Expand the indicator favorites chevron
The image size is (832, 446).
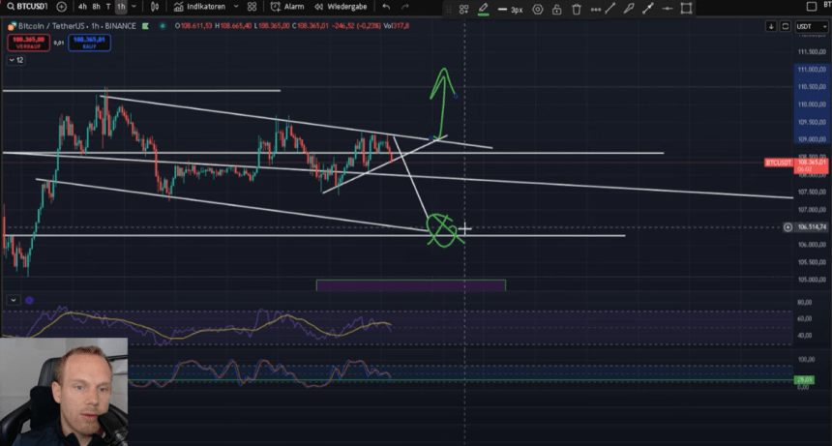tap(236, 7)
